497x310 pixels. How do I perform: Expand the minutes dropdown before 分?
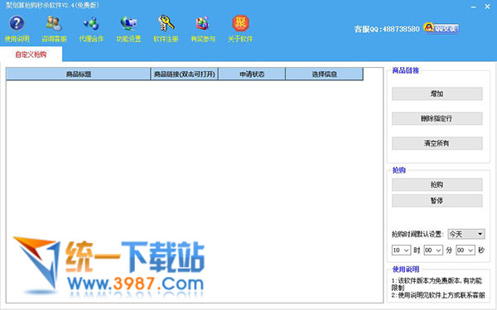433,250
